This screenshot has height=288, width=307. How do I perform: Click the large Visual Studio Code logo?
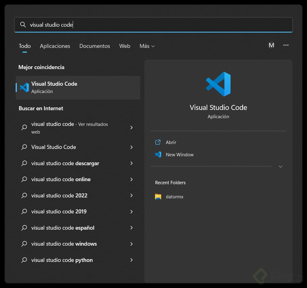(x=218, y=84)
